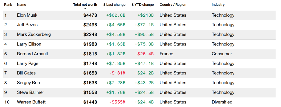Image resolution: width=281 pixels, height=107 pixels.
Task: Open Elon Musk's profile
Action: (27, 15)
